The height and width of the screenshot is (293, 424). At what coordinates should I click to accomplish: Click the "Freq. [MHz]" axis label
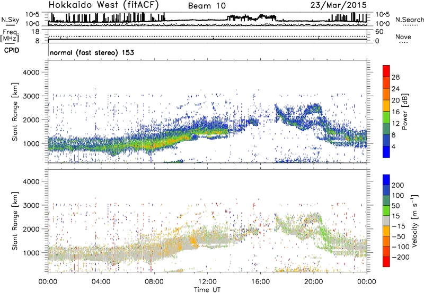click(x=10, y=36)
